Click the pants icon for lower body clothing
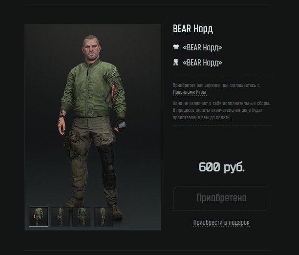Viewport: 299px width, 255px height. (176, 63)
